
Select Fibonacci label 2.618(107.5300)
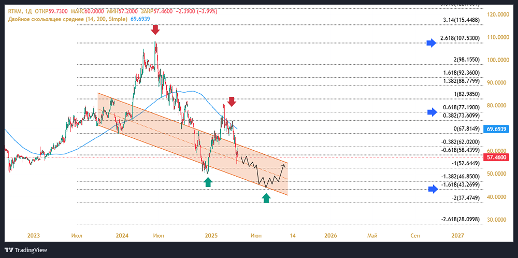[x=460, y=38]
